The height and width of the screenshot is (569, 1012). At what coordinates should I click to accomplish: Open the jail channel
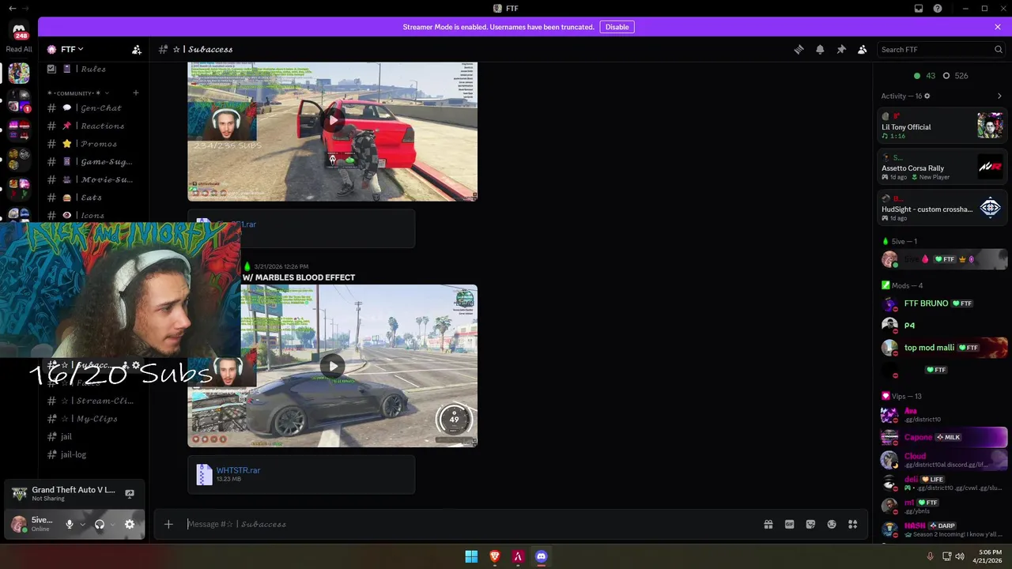(92, 436)
